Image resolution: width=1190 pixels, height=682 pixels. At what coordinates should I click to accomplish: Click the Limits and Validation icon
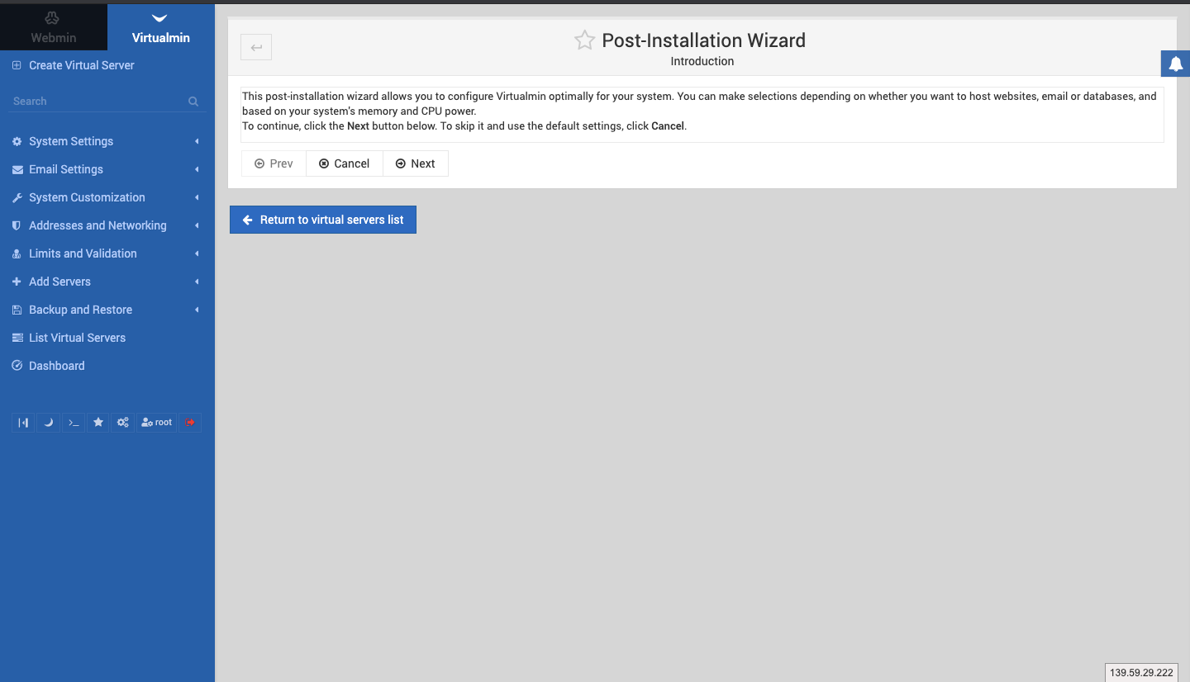(17, 253)
